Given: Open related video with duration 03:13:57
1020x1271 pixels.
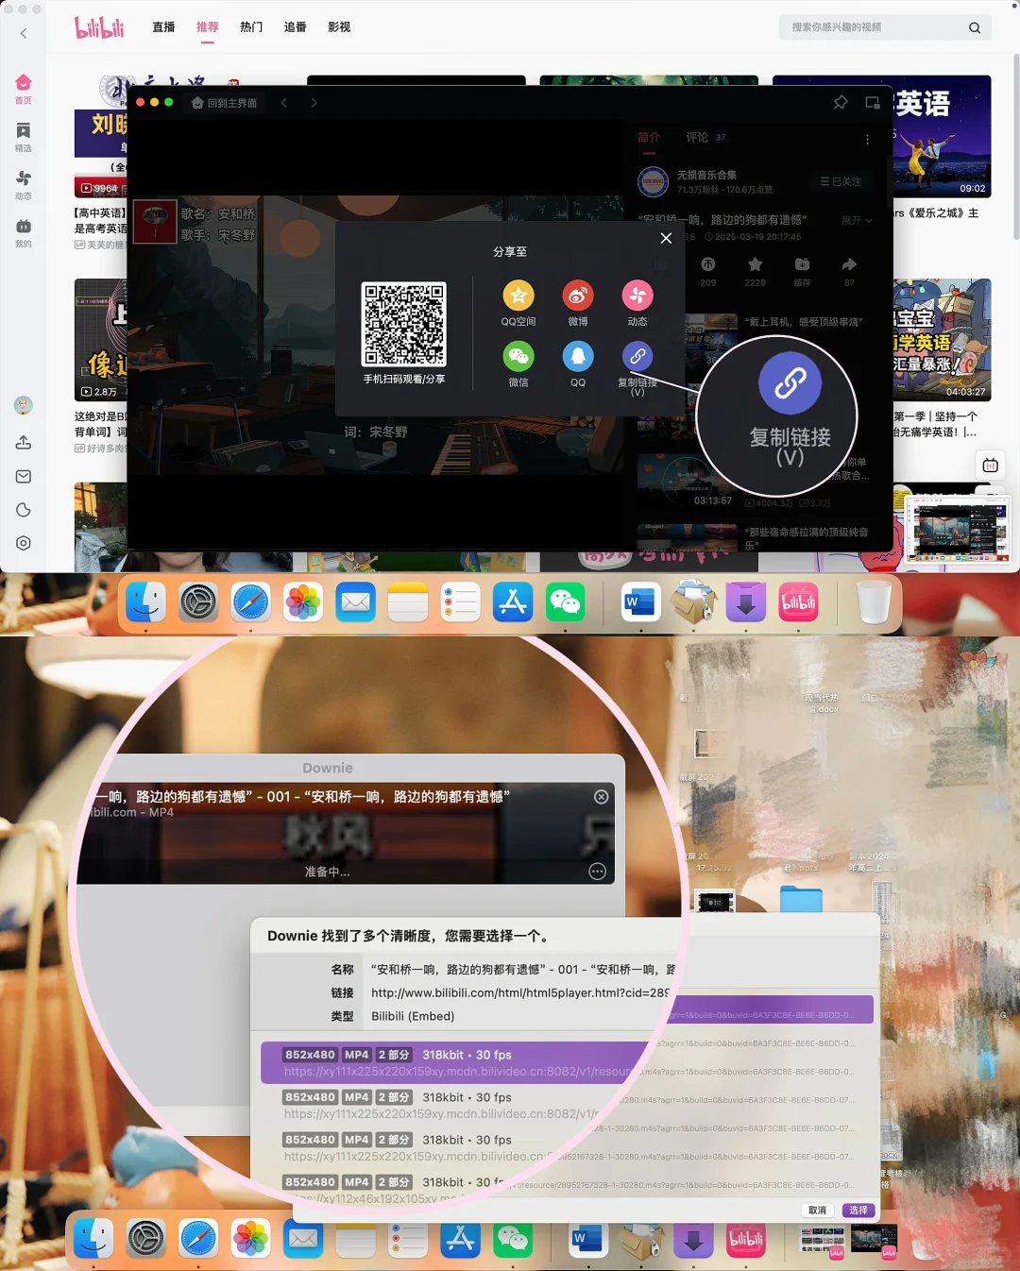Looking at the screenshot, I should point(688,481).
